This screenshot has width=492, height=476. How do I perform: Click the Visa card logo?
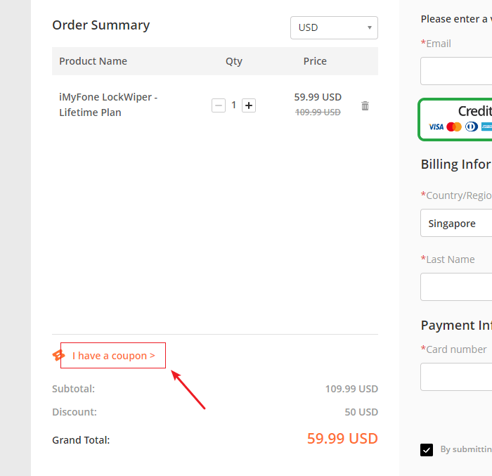point(436,127)
